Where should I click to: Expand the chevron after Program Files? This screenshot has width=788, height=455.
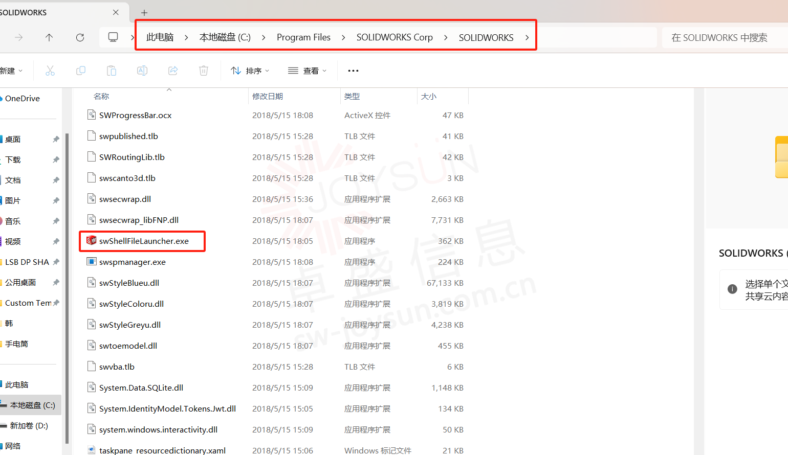pos(343,37)
